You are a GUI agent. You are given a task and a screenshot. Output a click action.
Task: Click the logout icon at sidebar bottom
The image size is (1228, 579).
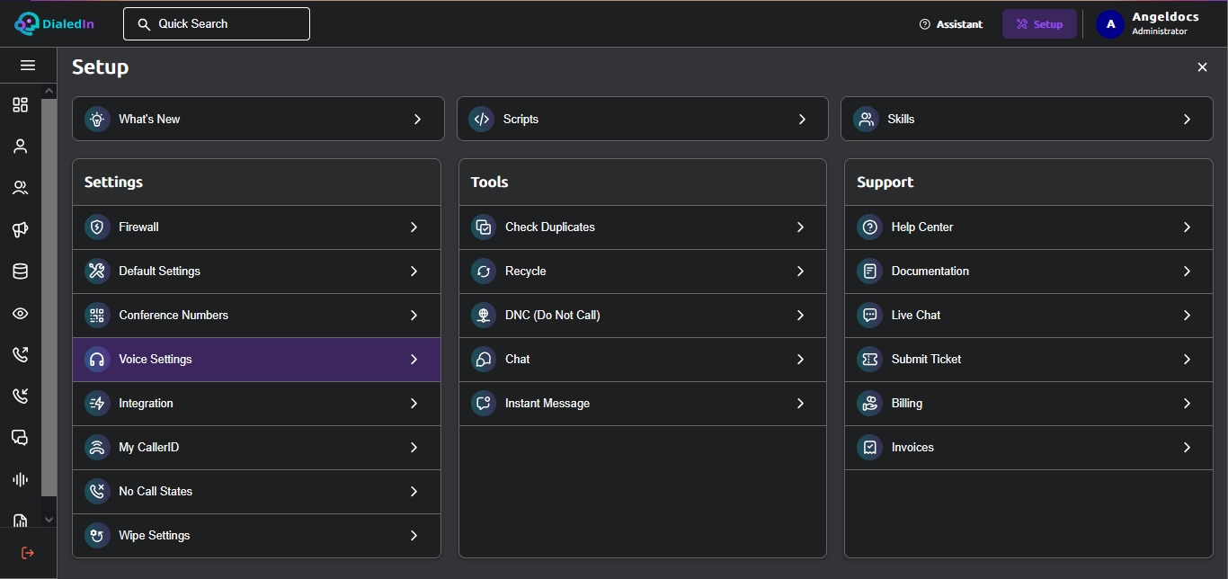(28, 553)
